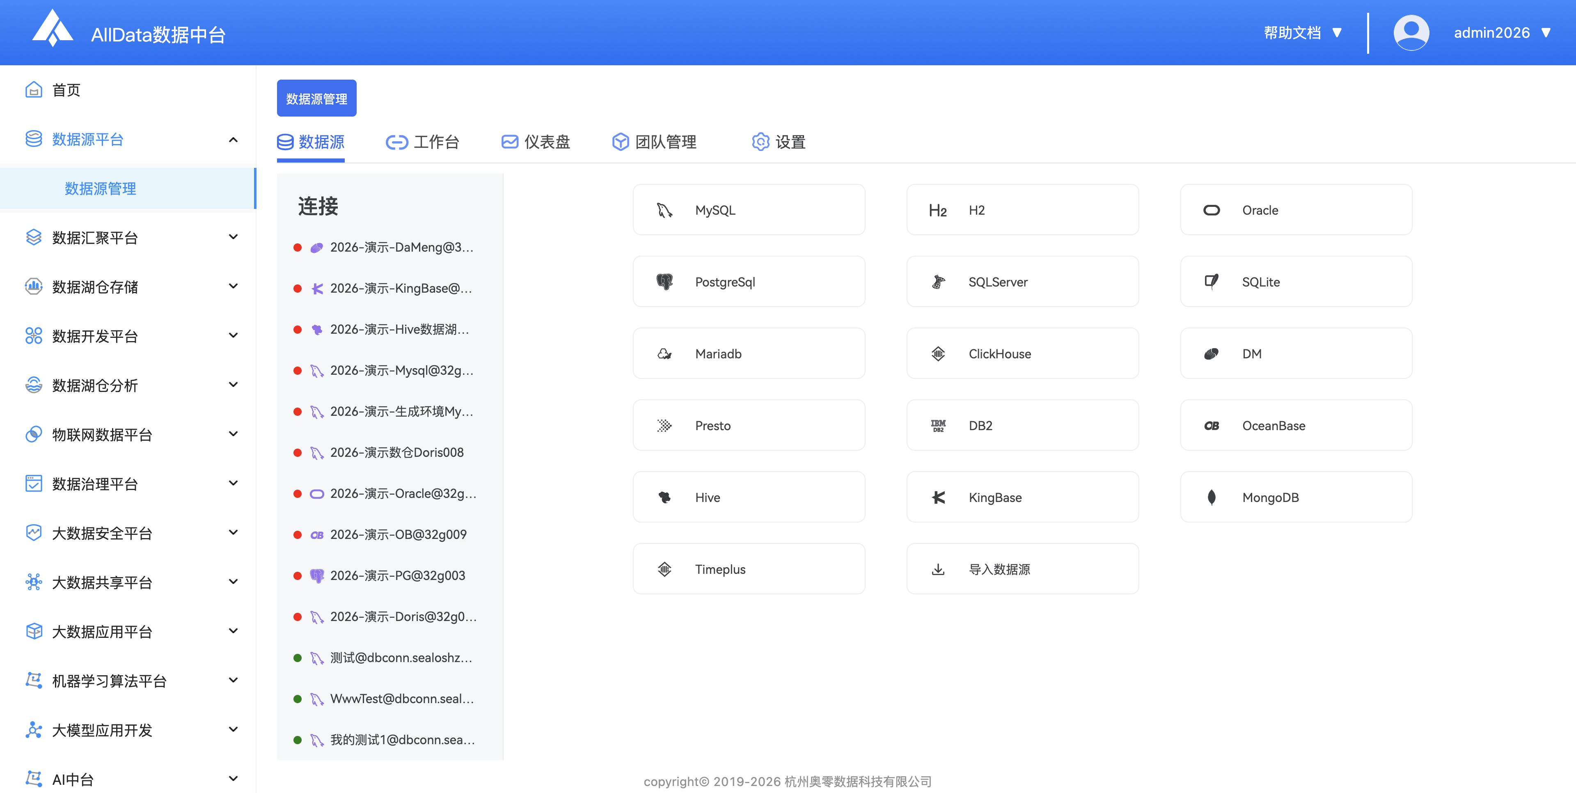
Task: Select connection WwwTest@dbconn.seal…
Action: point(390,698)
